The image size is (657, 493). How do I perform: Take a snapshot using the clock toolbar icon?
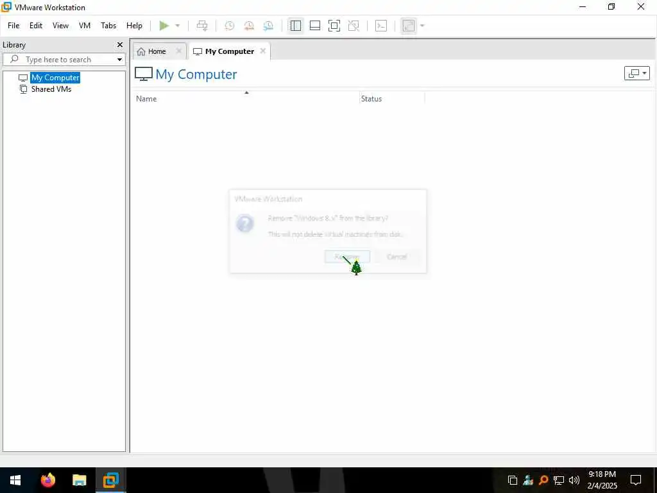pos(229,26)
